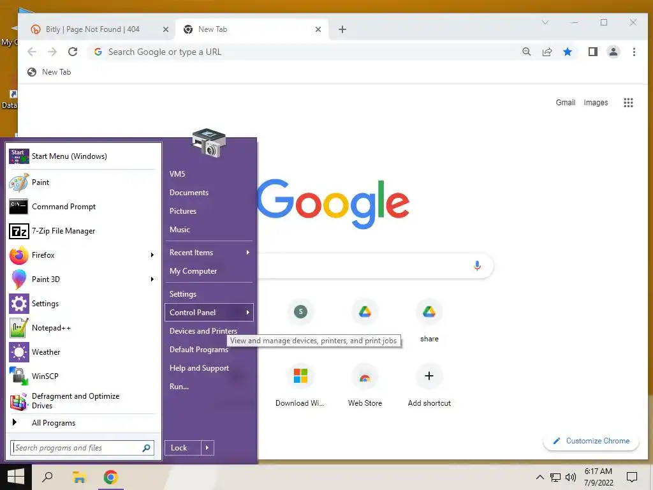Open the Google apps grid

[628, 103]
